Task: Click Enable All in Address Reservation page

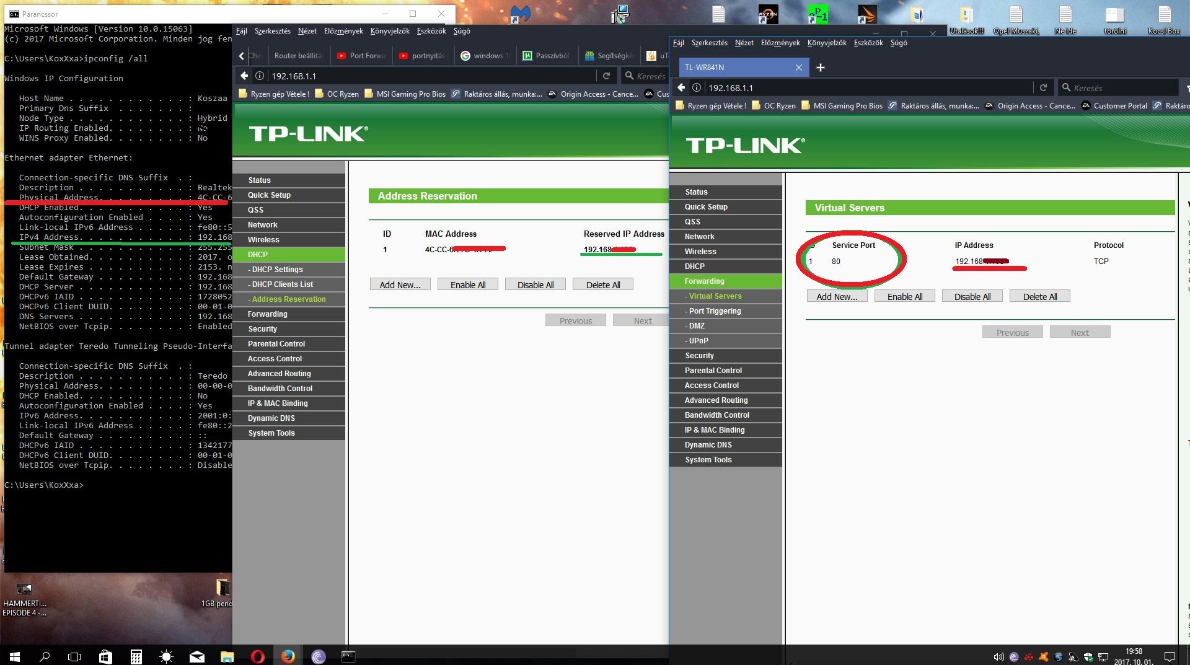Action: tap(468, 284)
